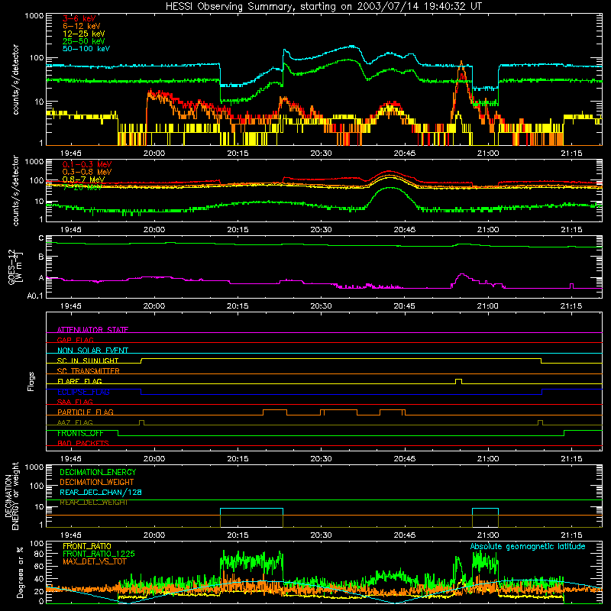Click the FRONT_RATIO_1225 legend label
This screenshot has width=611, height=611.
pos(99,554)
